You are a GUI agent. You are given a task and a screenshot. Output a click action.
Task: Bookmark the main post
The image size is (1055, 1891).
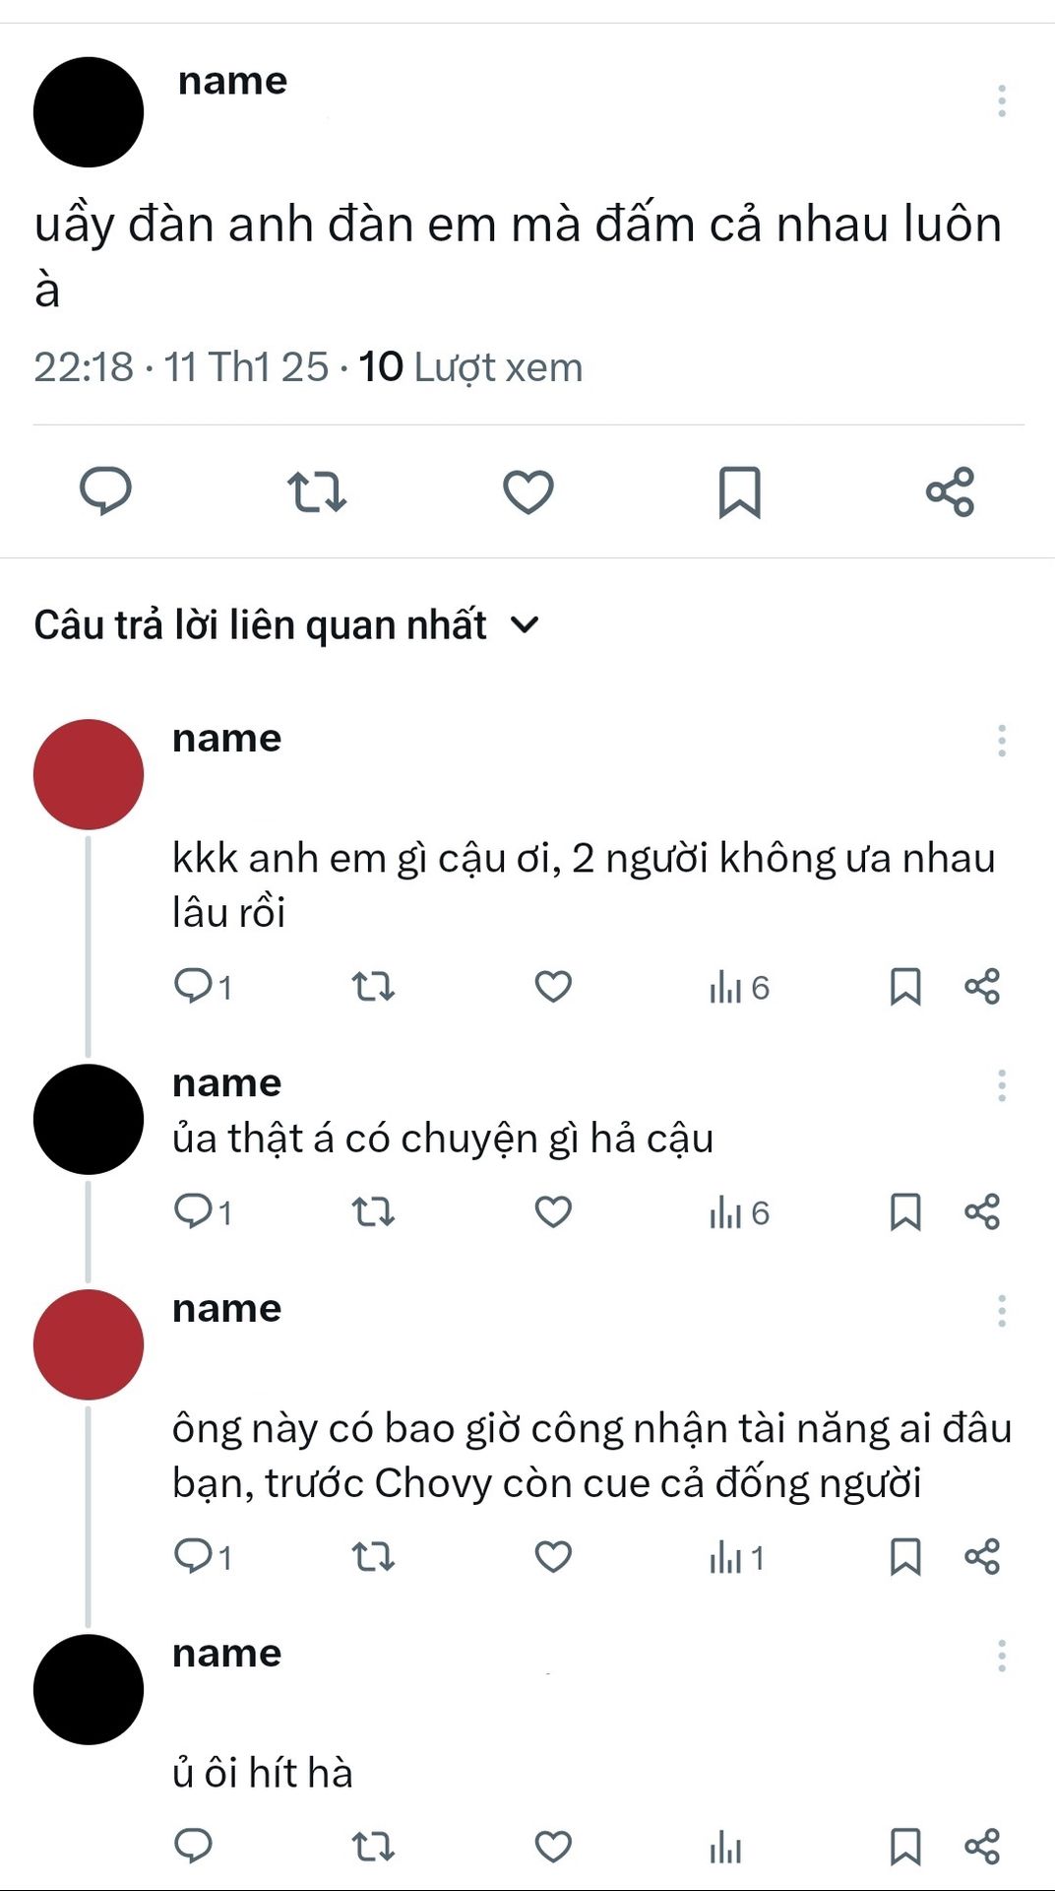point(740,491)
